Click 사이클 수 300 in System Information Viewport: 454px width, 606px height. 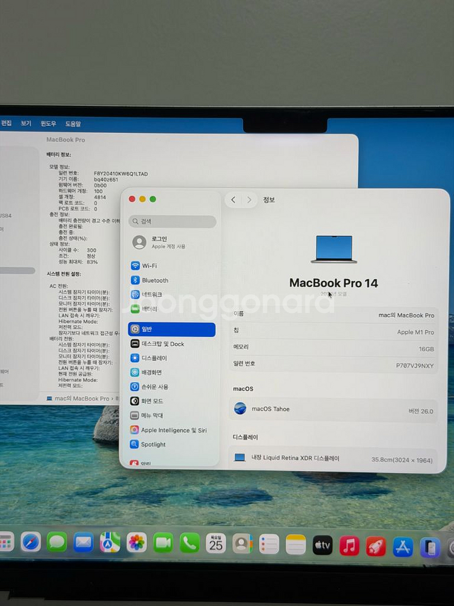[x=77, y=250]
